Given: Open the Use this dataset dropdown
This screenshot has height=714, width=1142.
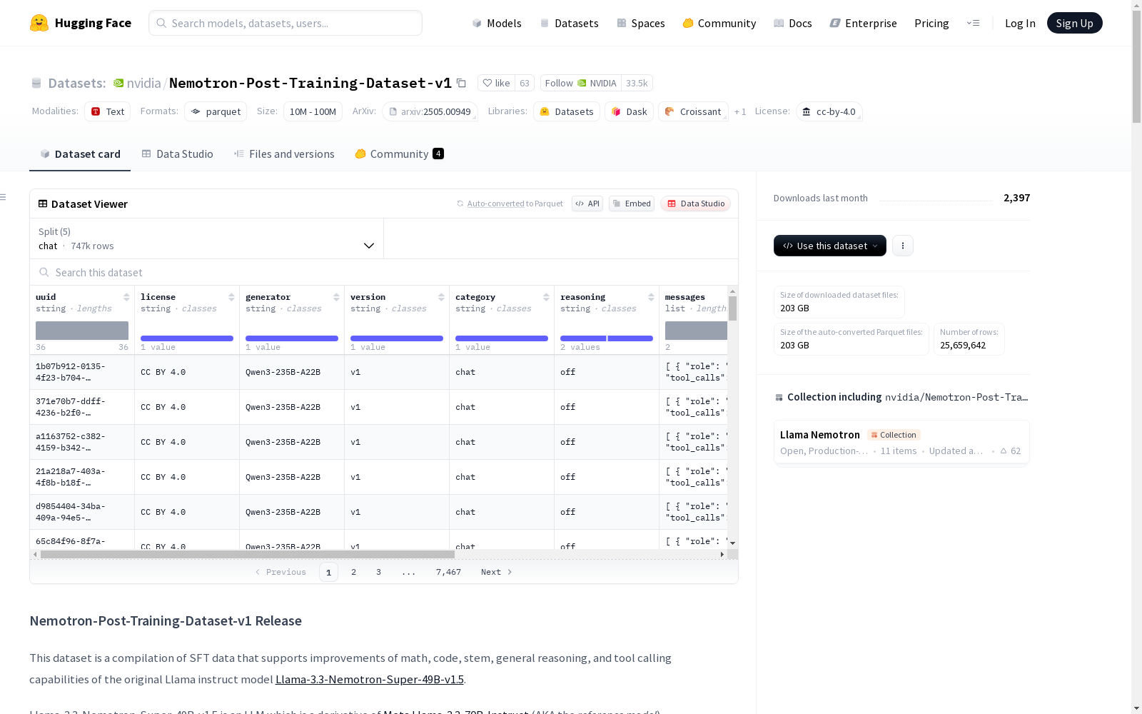Looking at the screenshot, I should pos(830,246).
